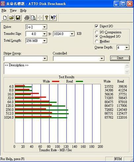
Task: Click the red Write legend swatch
Action: click(56, 81)
